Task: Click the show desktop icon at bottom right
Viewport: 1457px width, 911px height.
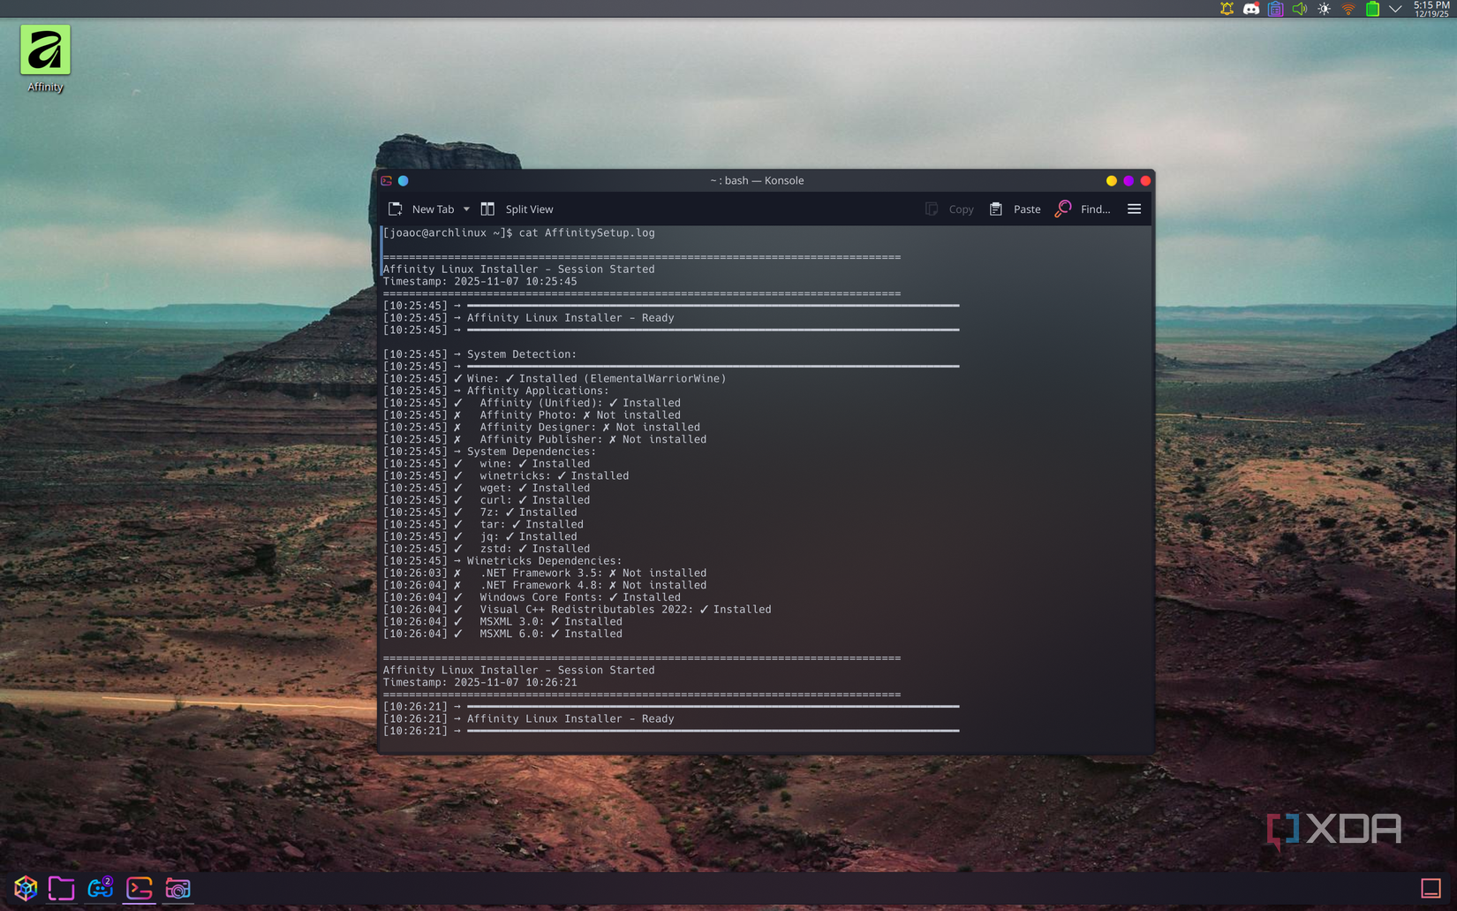Action: [x=1431, y=888]
